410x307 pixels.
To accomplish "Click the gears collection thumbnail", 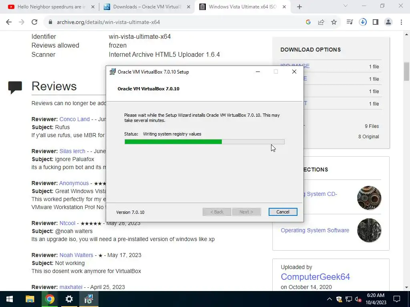I will [x=369, y=197].
